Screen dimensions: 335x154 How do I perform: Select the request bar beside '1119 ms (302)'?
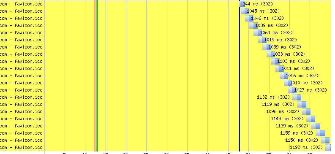tap(302, 104)
